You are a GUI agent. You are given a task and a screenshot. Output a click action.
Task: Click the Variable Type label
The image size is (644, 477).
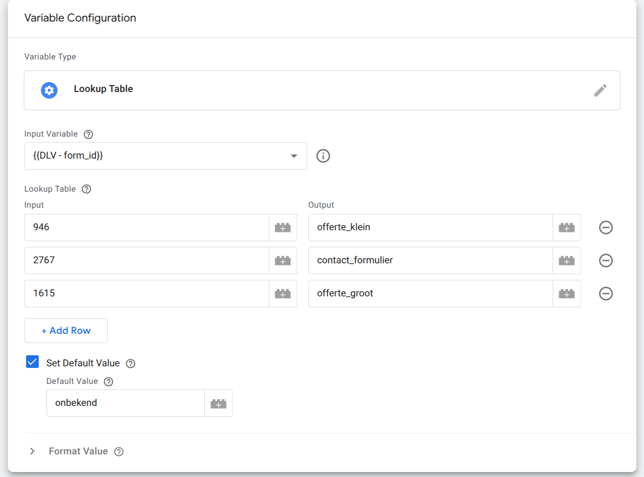tap(50, 57)
